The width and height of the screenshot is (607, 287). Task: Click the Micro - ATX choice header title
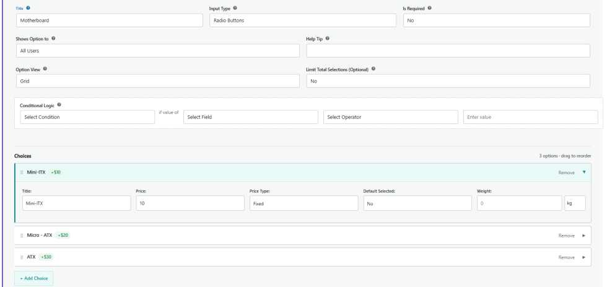[x=40, y=235]
